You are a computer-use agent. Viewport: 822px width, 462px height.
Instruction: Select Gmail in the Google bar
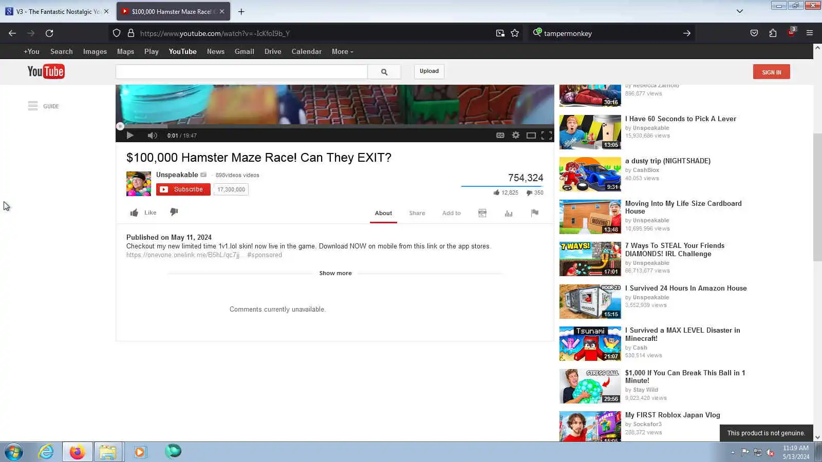tap(245, 51)
